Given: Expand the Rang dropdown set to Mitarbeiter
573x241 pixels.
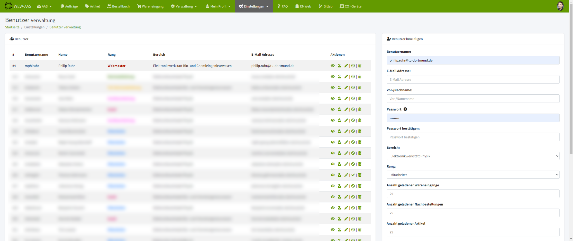Looking at the screenshot, I should [473, 175].
